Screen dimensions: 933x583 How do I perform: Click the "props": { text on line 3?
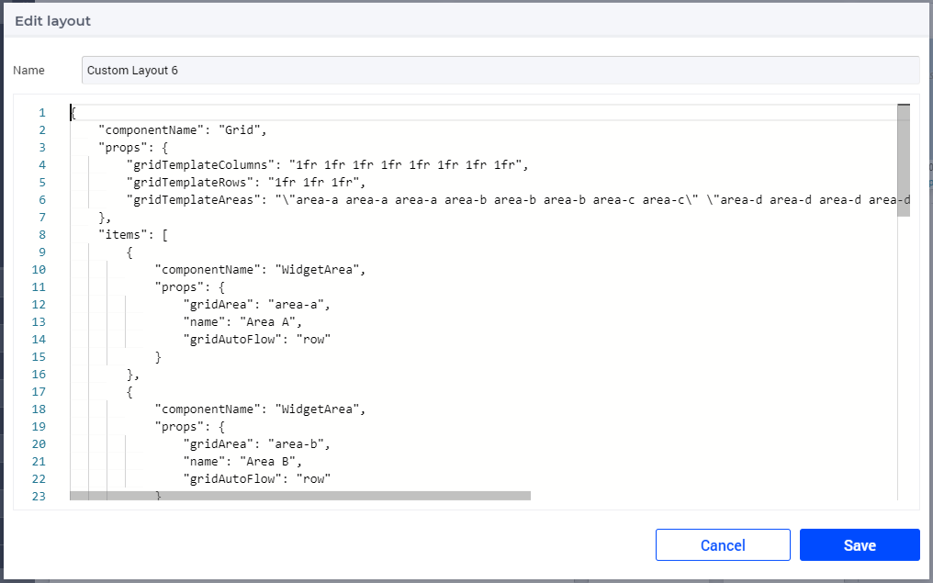[x=133, y=148]
